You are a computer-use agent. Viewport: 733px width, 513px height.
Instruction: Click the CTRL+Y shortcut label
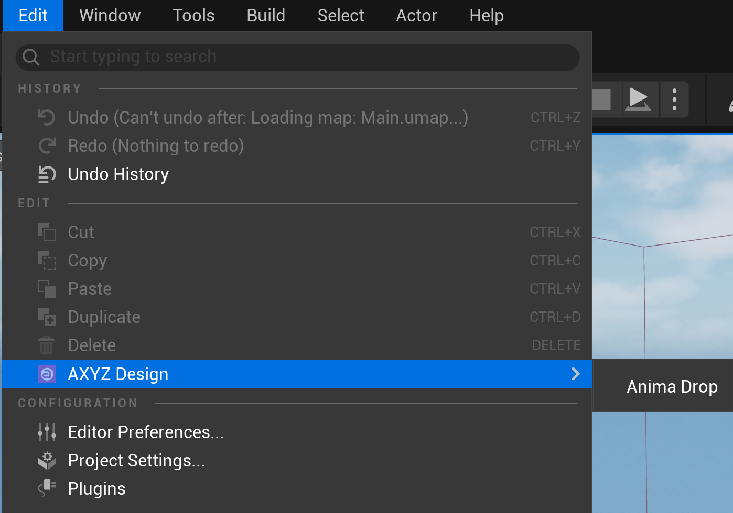[555, 146]
